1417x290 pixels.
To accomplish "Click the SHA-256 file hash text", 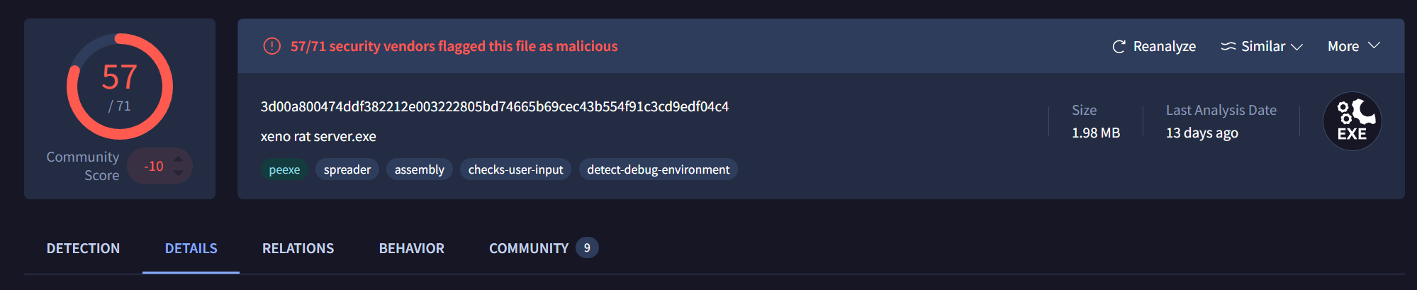I will [x=494, y=106].
